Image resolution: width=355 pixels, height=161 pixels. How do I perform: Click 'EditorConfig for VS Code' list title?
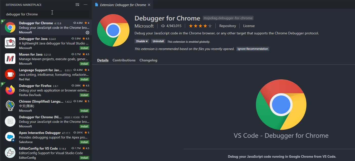pos(38,149)
